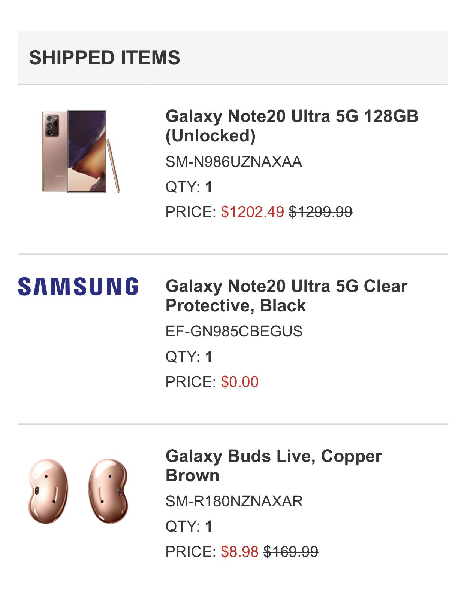Click the $0.00 case price
Image resolution: width=452 pixels, height=600 pixels.
239,382
